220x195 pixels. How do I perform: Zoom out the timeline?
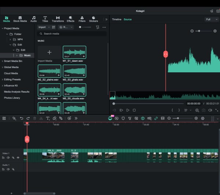pyautogui.click(x=169, y=118)
